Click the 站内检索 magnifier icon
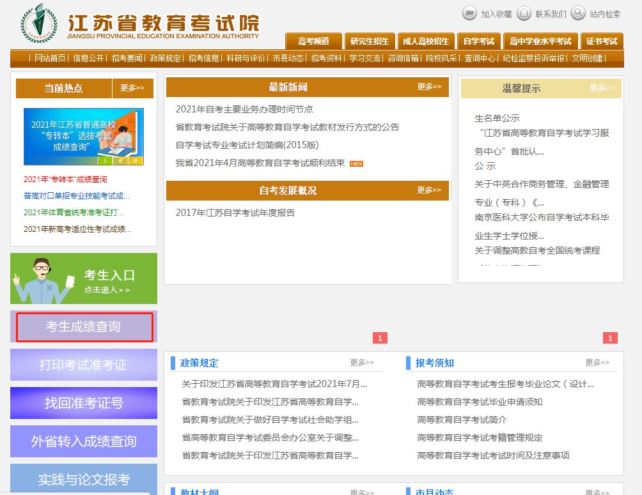This screenshot has height=495, width=642. (578, 13)
